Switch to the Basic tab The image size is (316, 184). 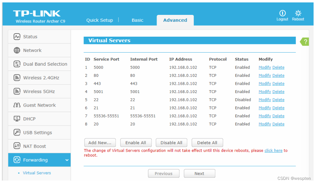coord(138,20)
